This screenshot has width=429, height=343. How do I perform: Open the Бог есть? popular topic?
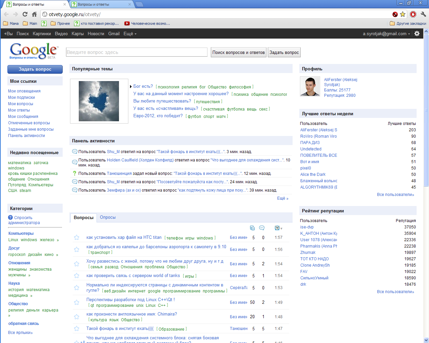(143, 86)
